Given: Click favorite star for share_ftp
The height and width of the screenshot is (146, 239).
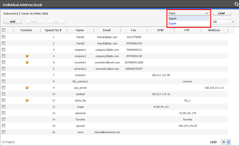Looking at the screenshot, I should [27, 100].
